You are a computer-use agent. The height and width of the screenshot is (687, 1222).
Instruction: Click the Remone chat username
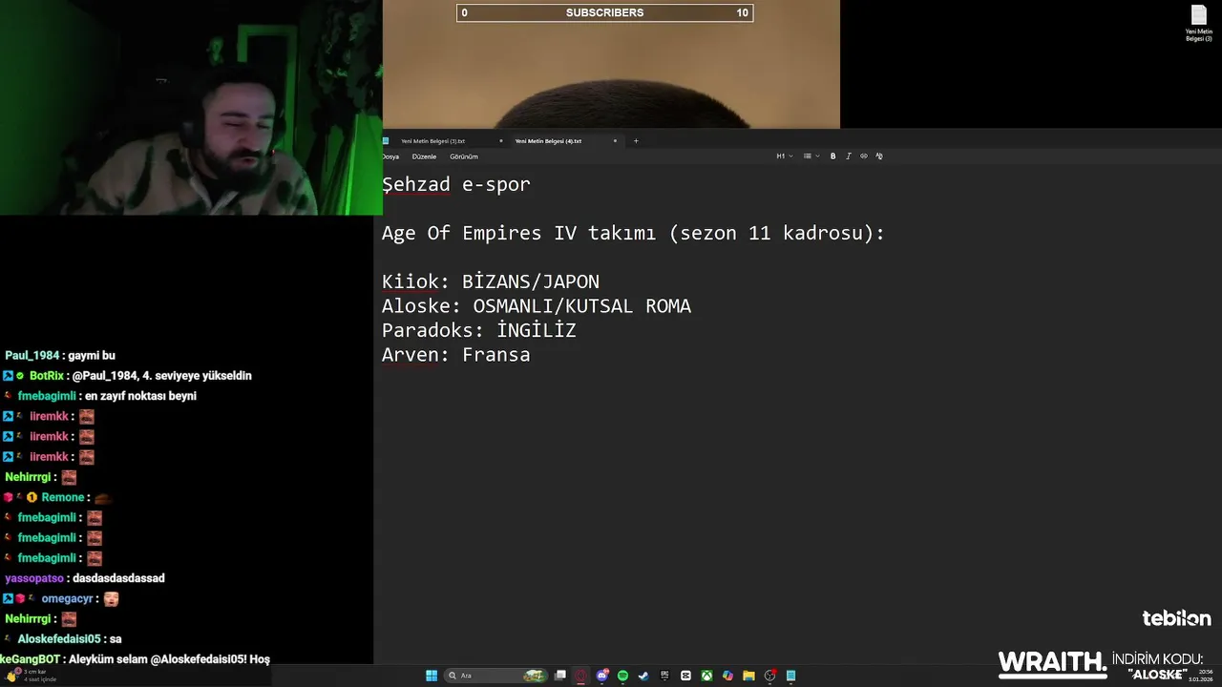pyautogui.click(x=65, y=498)
